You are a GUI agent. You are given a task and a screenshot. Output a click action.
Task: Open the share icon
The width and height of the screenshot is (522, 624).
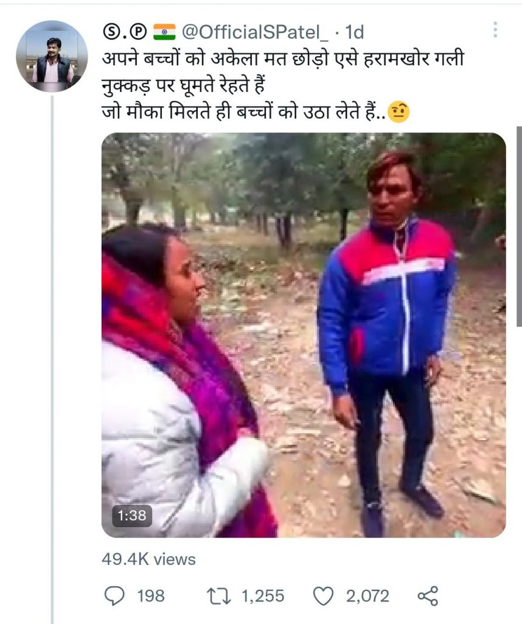click(x=428, y=596)
